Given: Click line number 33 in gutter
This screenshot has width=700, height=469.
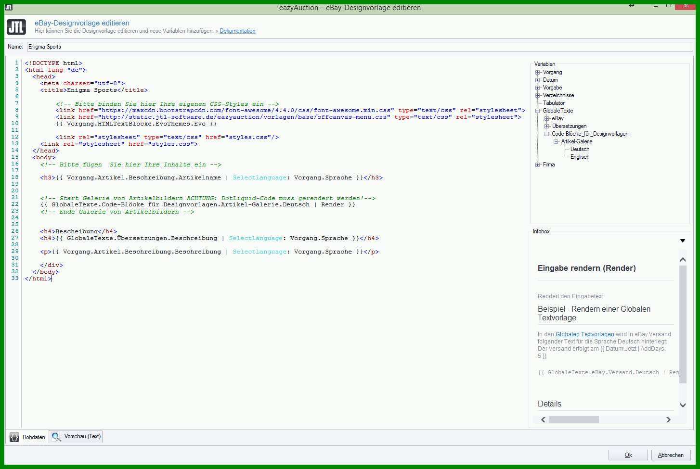Looking at the screenshot, I should (14, 278).
